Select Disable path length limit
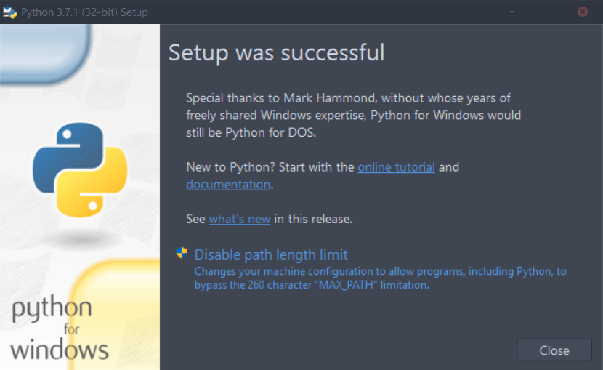Screen dimensions: 603x370 [271, 254]
